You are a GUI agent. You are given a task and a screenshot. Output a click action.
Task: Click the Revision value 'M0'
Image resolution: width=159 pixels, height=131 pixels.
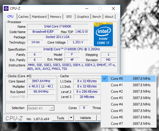[108, 60]
